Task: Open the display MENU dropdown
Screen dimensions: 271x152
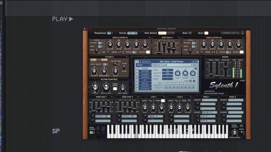Action: (144, 65)
